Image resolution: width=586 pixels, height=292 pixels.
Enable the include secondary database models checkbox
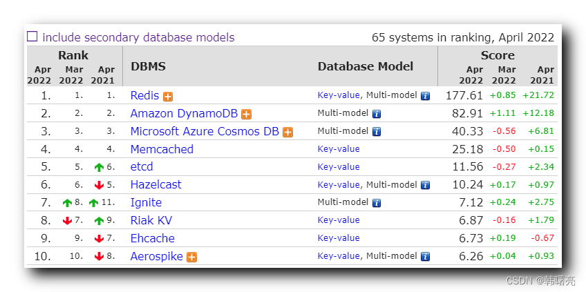click(x=32, y=37)
